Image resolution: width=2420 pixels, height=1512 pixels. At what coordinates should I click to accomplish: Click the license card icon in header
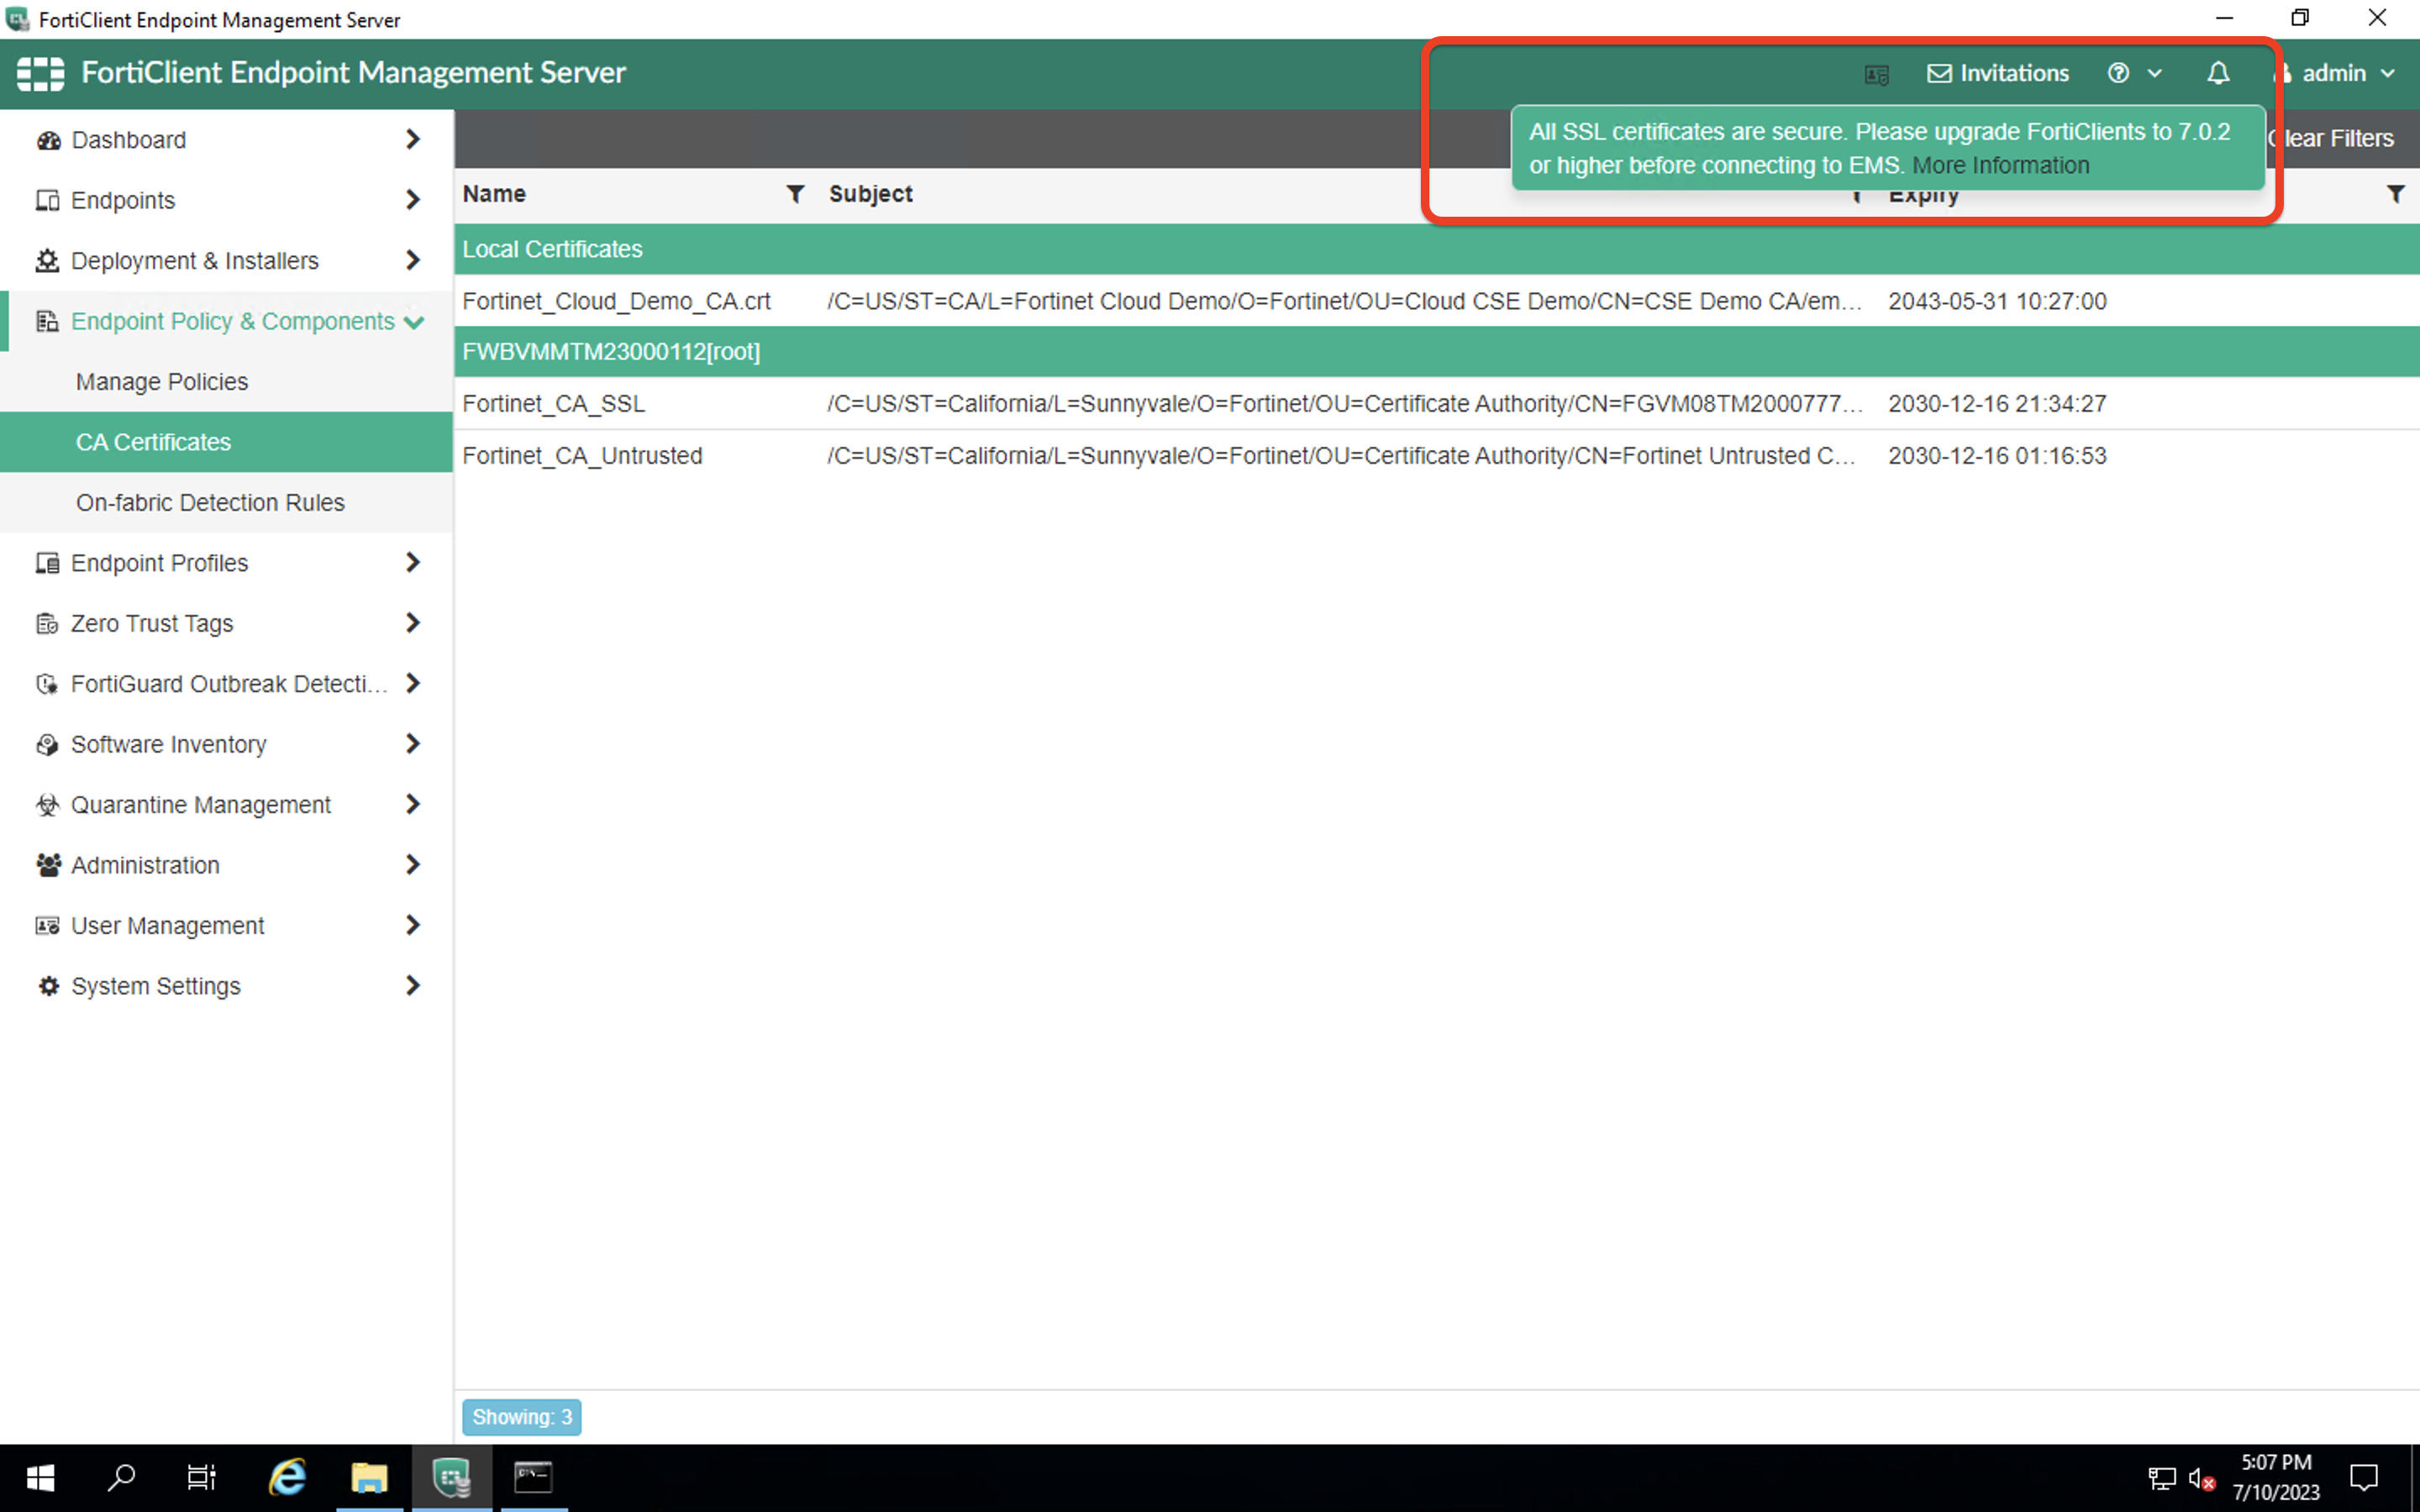click(x=1877, y=74)
